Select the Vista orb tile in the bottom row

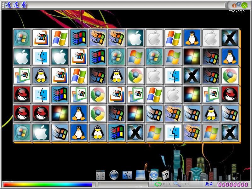tap(22, 132)
